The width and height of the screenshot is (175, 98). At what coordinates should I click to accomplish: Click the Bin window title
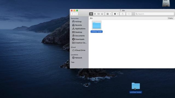[x=123, y=11]
